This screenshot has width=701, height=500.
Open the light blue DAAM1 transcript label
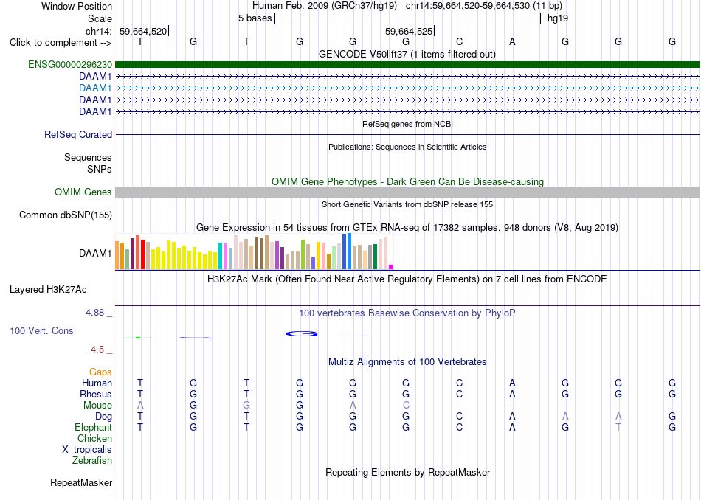pos(95,88)
